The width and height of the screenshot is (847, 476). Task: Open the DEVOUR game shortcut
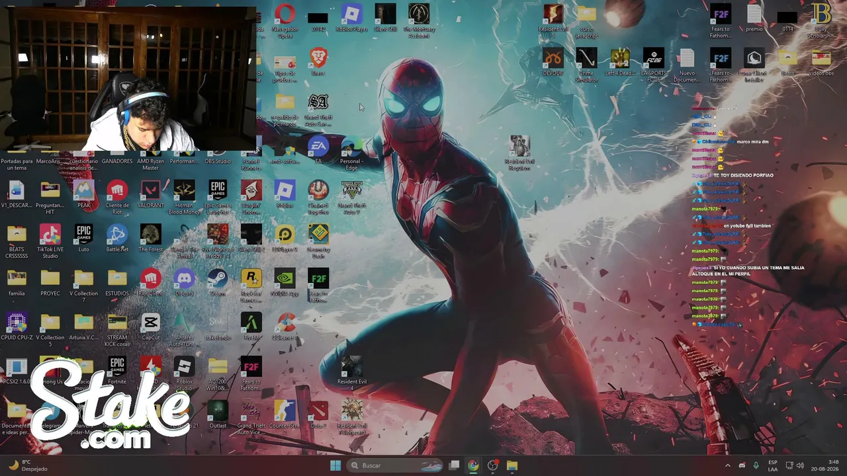click(553, 63)
